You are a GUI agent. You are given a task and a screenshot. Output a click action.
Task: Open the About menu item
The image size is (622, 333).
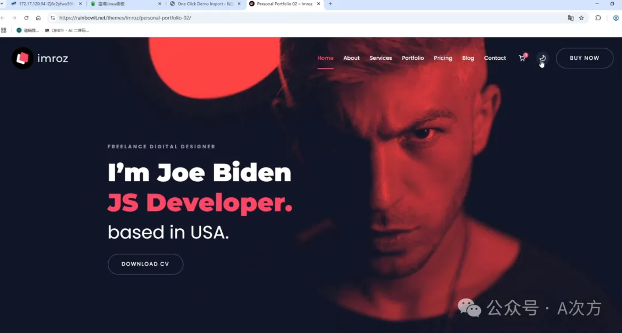point(351,58)
